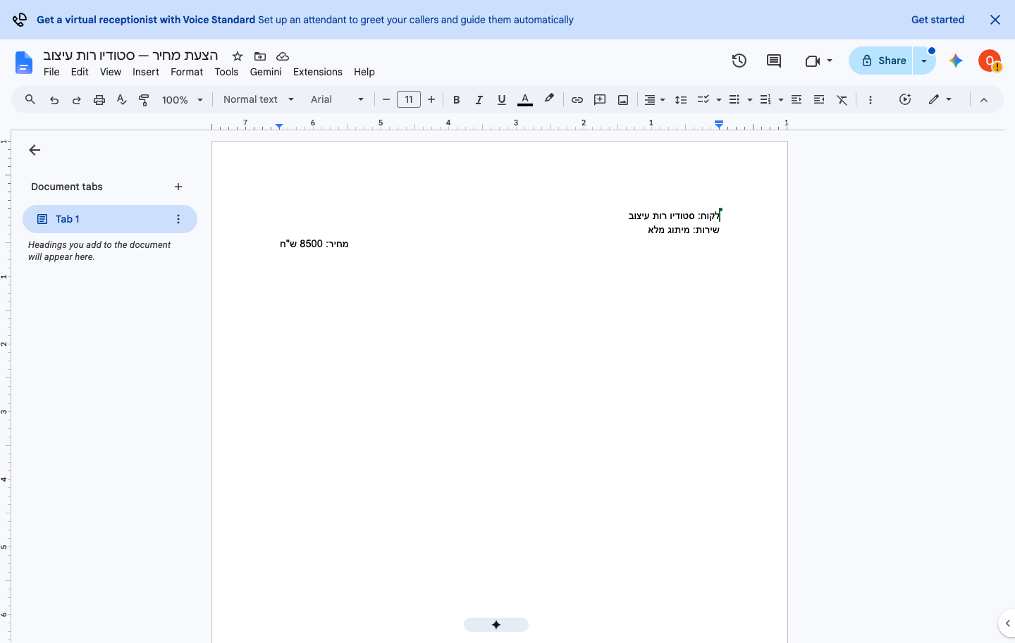
Task: Open the Edit menu
Action: coord(80,72)
